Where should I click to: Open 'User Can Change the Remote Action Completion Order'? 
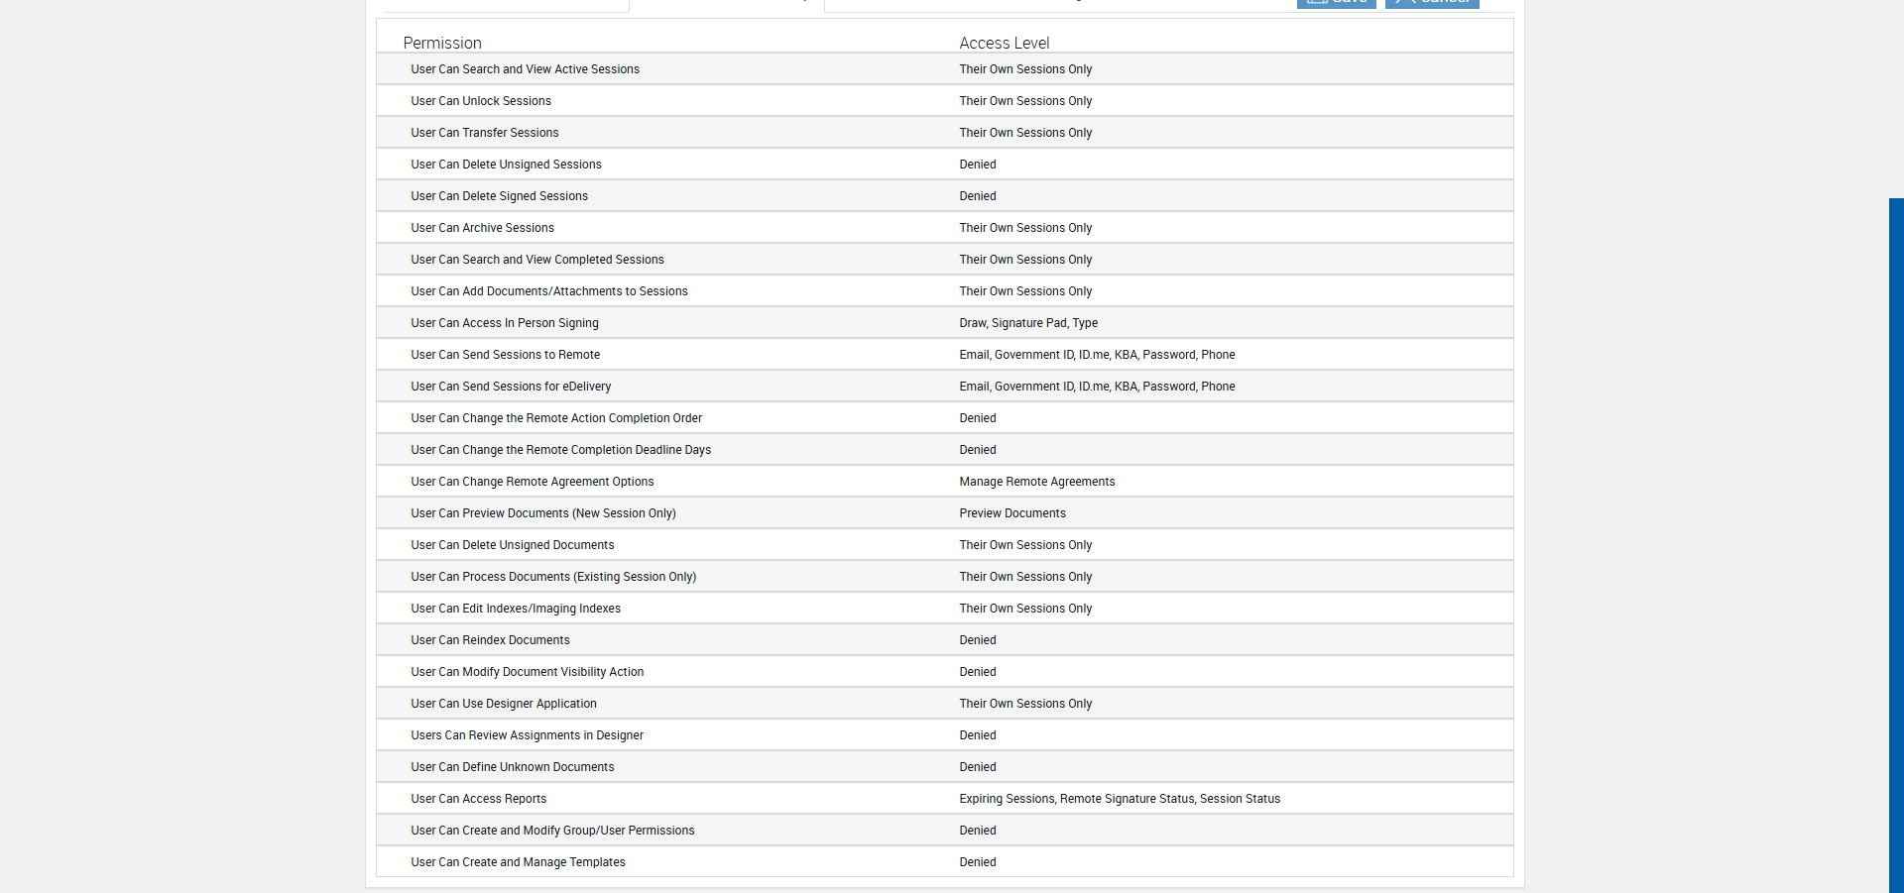[x=556, y=418]
